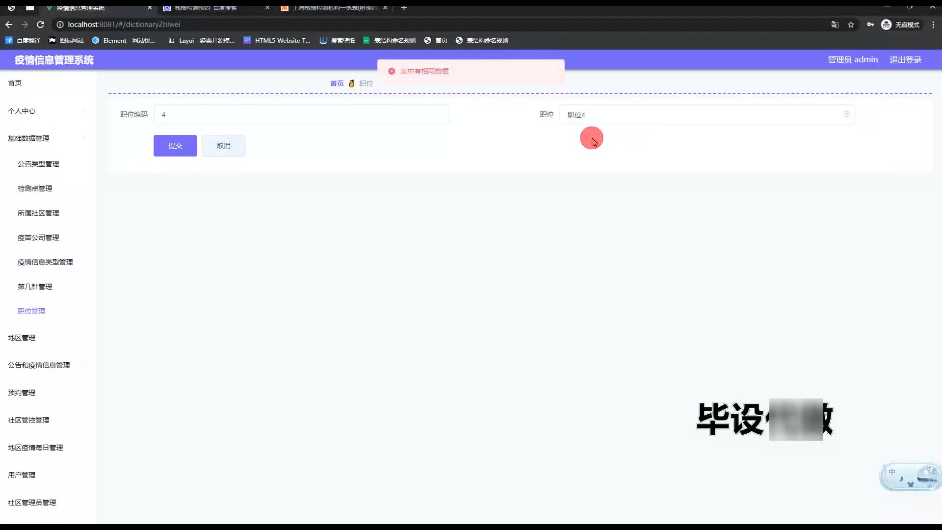Open a new browser tab
The image size is (942, 530).
(404, 8)
